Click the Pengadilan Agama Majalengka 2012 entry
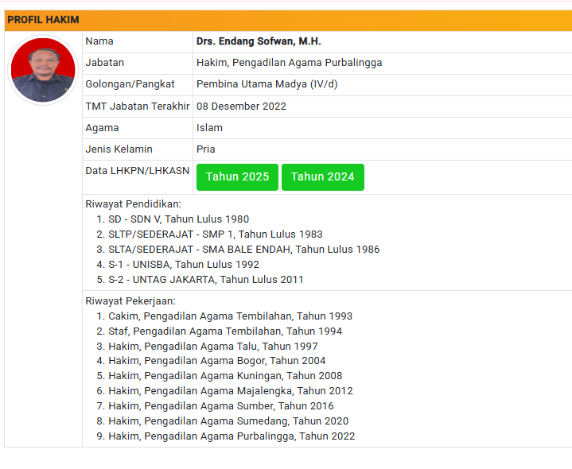Image resolution: width=572 pixels, height=469 pixels. tap(231, 390)
